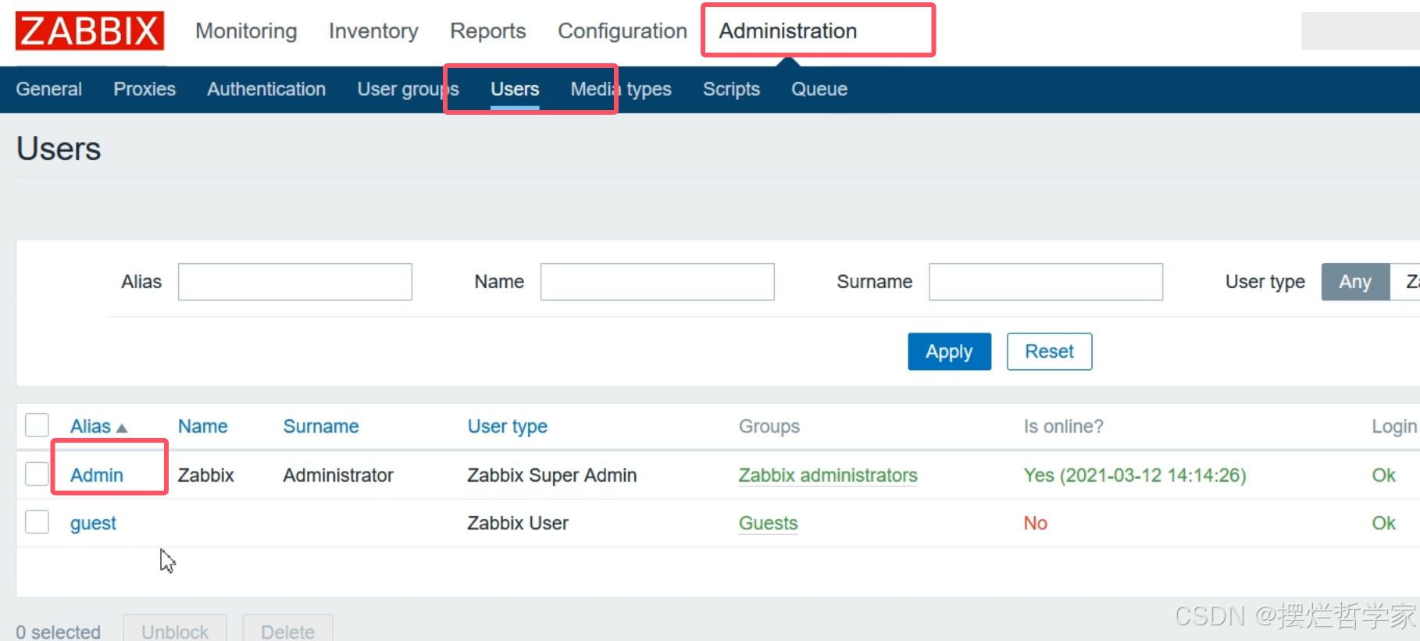Viewport: 1420px width, 641px height.
Task: Reset the user filter
Action: tap(1049, 351)
